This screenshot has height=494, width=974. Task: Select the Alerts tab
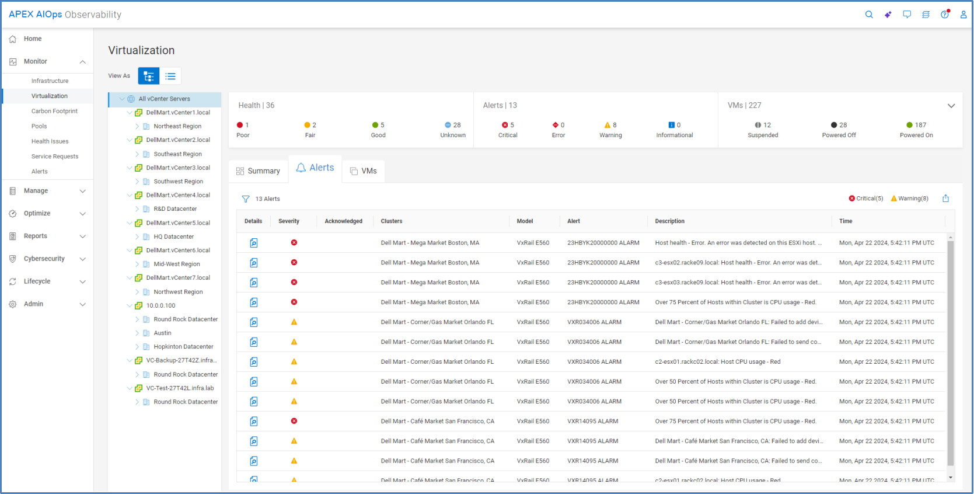coord(315,168)
